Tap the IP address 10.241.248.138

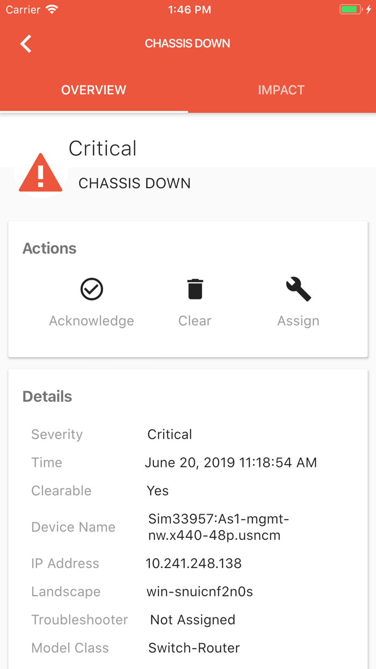coord(193,563)
